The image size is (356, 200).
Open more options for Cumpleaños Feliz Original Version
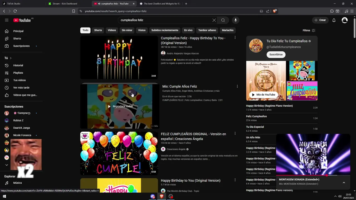coord(235,37)
